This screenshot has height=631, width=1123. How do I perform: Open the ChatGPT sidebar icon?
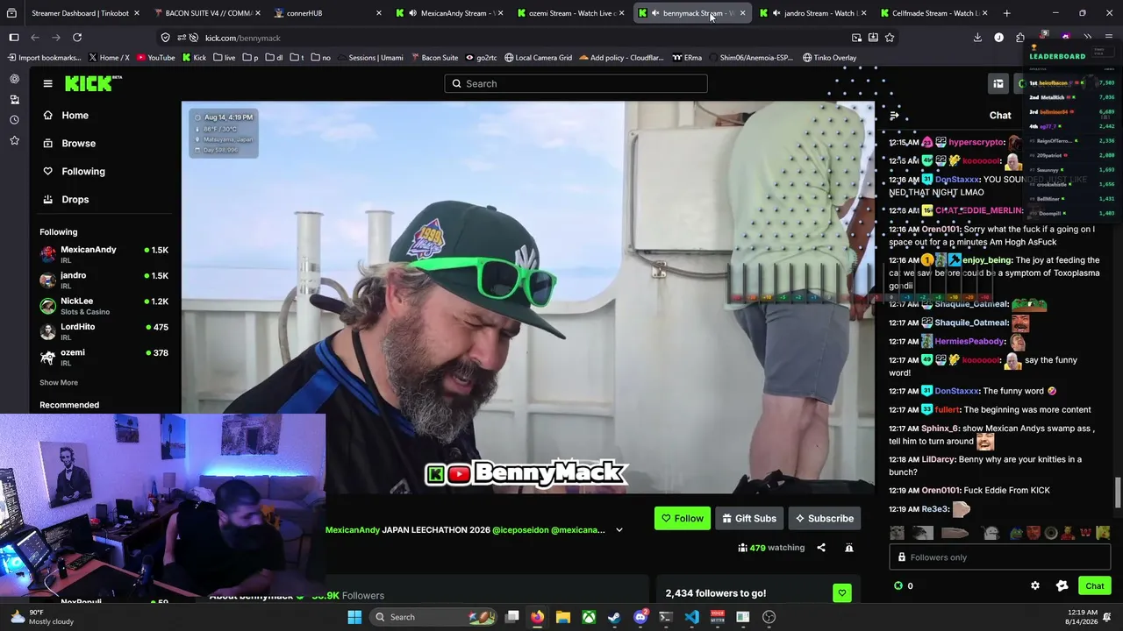(14, 79)
